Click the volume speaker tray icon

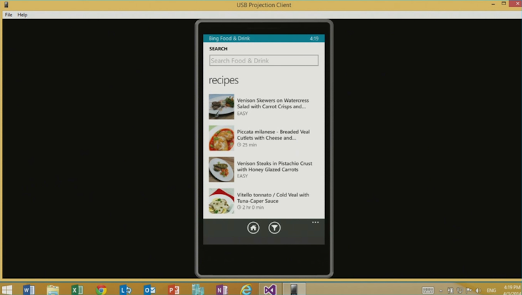tap(478, 290)
